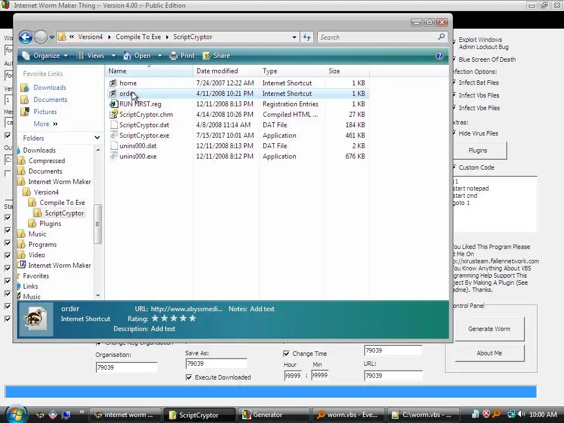Screen dimensions: 564x423
Task: Set rating to five stars
Action: pyautogui.click(x=192, y=318)
